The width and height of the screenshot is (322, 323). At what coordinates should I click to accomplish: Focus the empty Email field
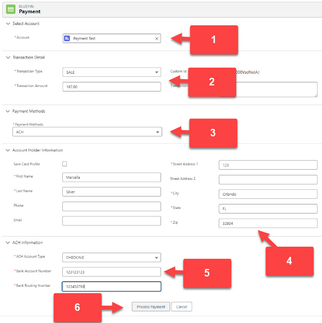[x=111, y=221]
